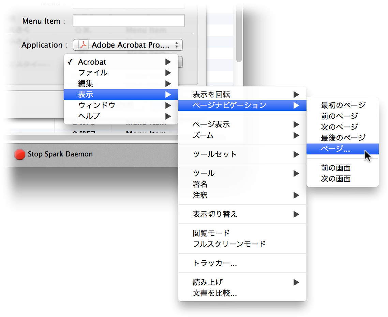Select 前のページ in the submenu
The width and height of the screenshot is (388, 317).
tap(342, 116)
